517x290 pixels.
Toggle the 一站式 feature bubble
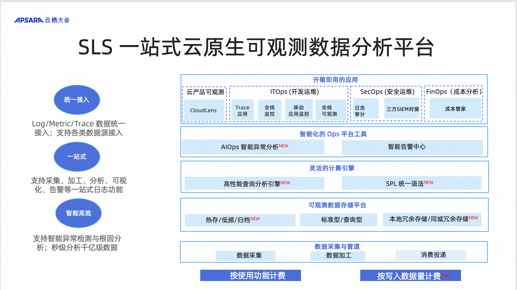coord(77,157)
